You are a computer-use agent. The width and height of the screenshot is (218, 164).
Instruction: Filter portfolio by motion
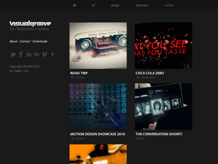169,5
